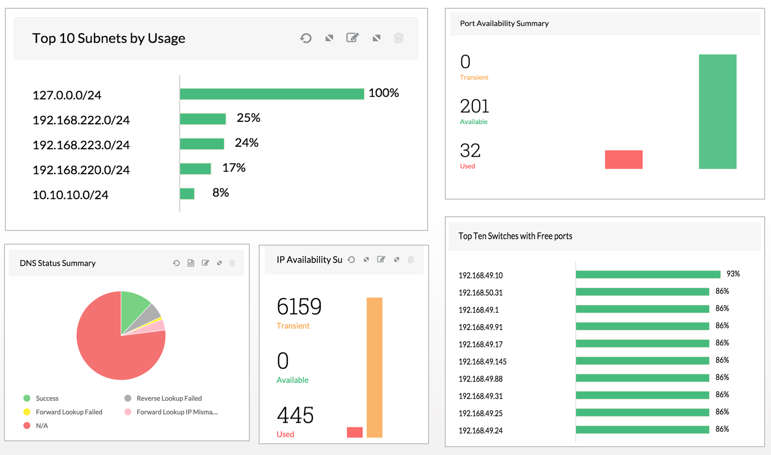Image resolution: width=771 pixels, height=455 pixels.
Task: Click the orange Transient bar in IP Availability
Action: tap(374, 367)
